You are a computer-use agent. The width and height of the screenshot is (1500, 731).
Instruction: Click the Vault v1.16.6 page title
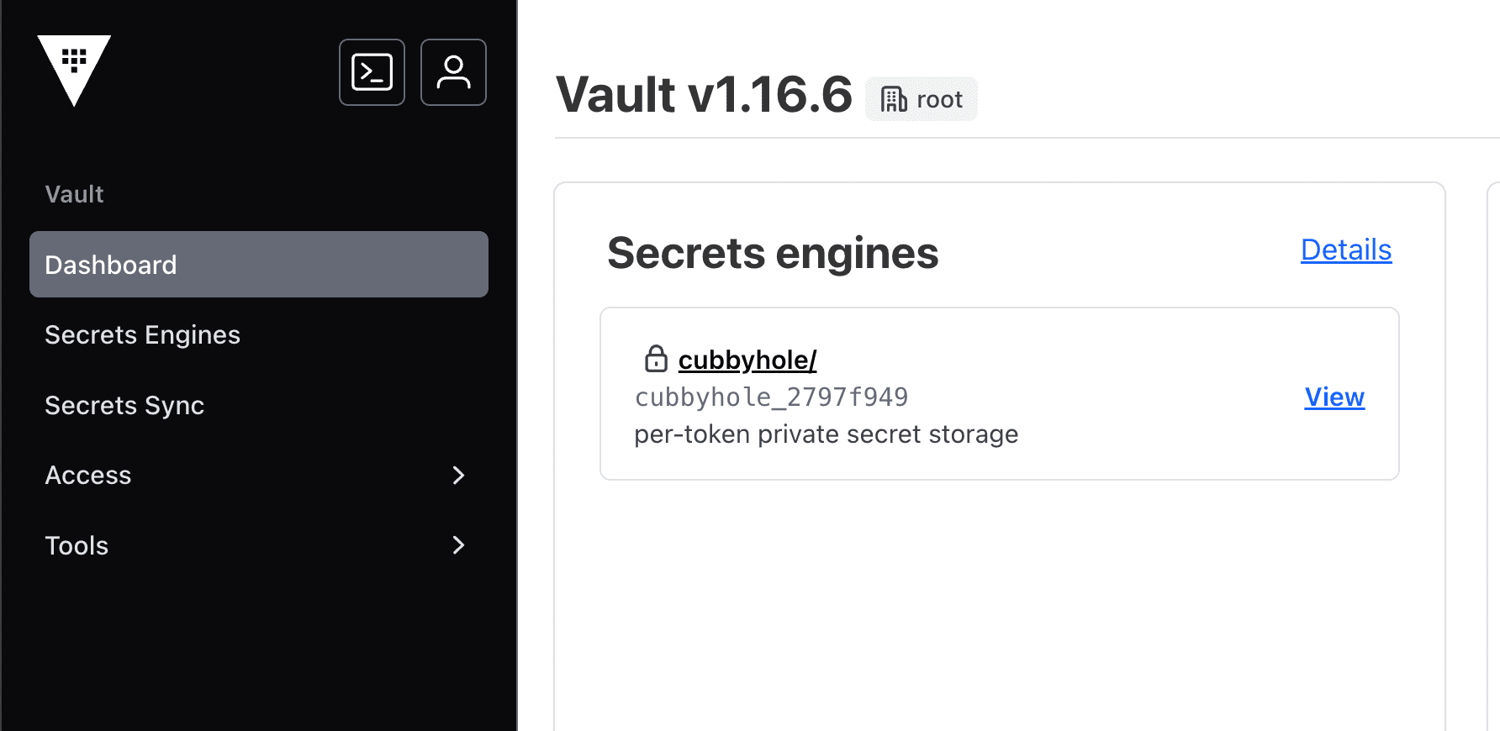704,94
